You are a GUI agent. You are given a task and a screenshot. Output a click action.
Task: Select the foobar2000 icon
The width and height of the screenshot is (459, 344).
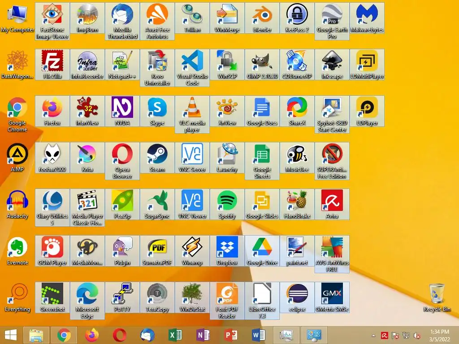[52, 157]
